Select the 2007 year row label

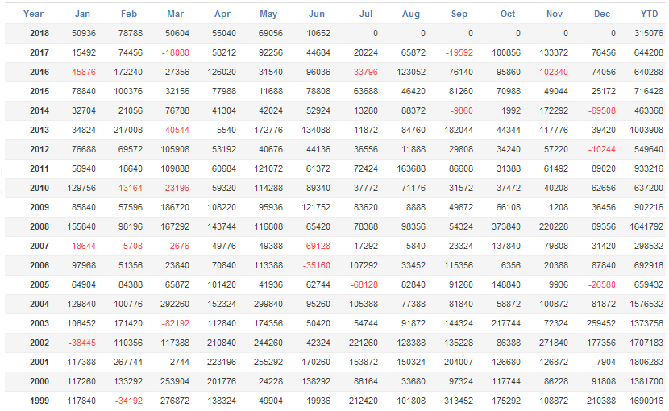(x=39, y=246)
